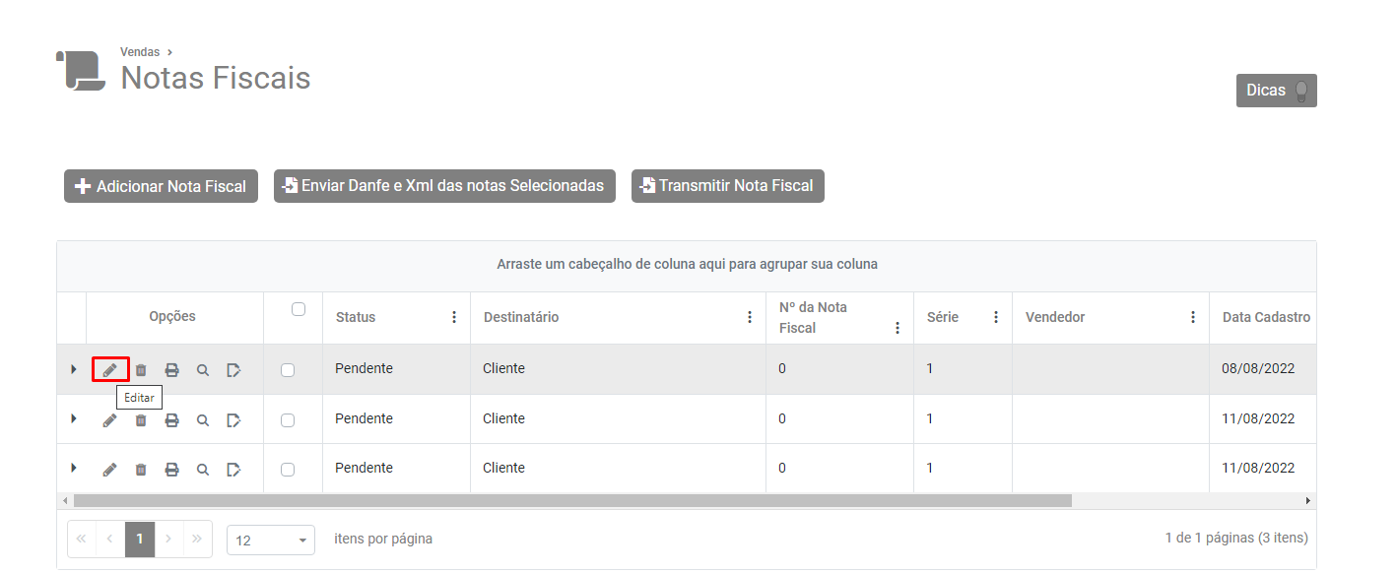Screen dimensions: 1397x573
Task: Click the last options icon in first row
Action: tap(233, 370)
